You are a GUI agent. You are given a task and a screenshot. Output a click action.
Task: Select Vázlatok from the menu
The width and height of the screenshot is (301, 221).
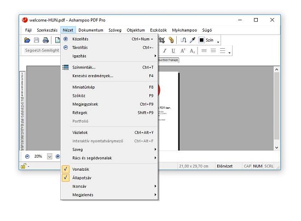109,132
